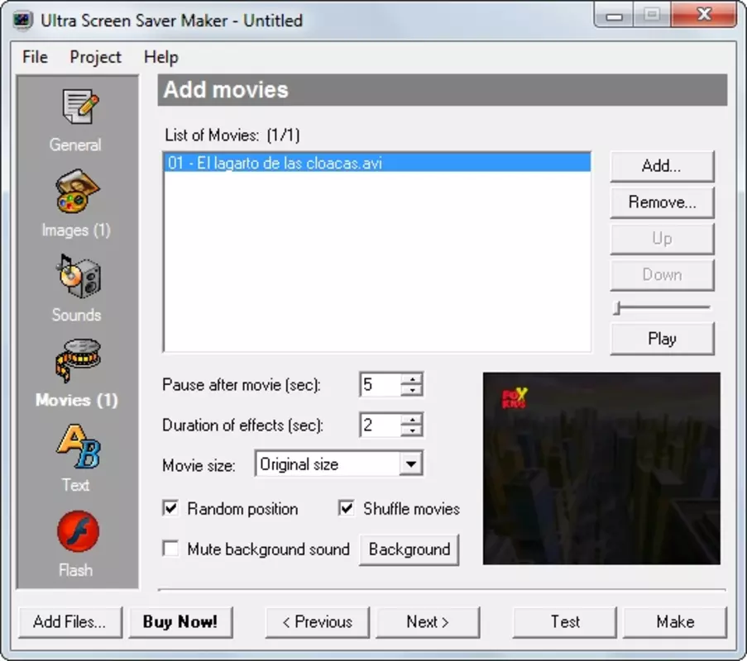Click the Add... button
Viewport: 747px width, 661px height.
tap(662, 166)
